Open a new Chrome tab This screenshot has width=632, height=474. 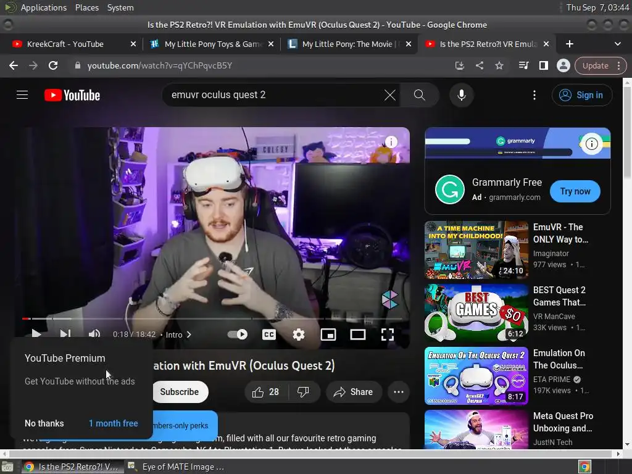(570, 44)
